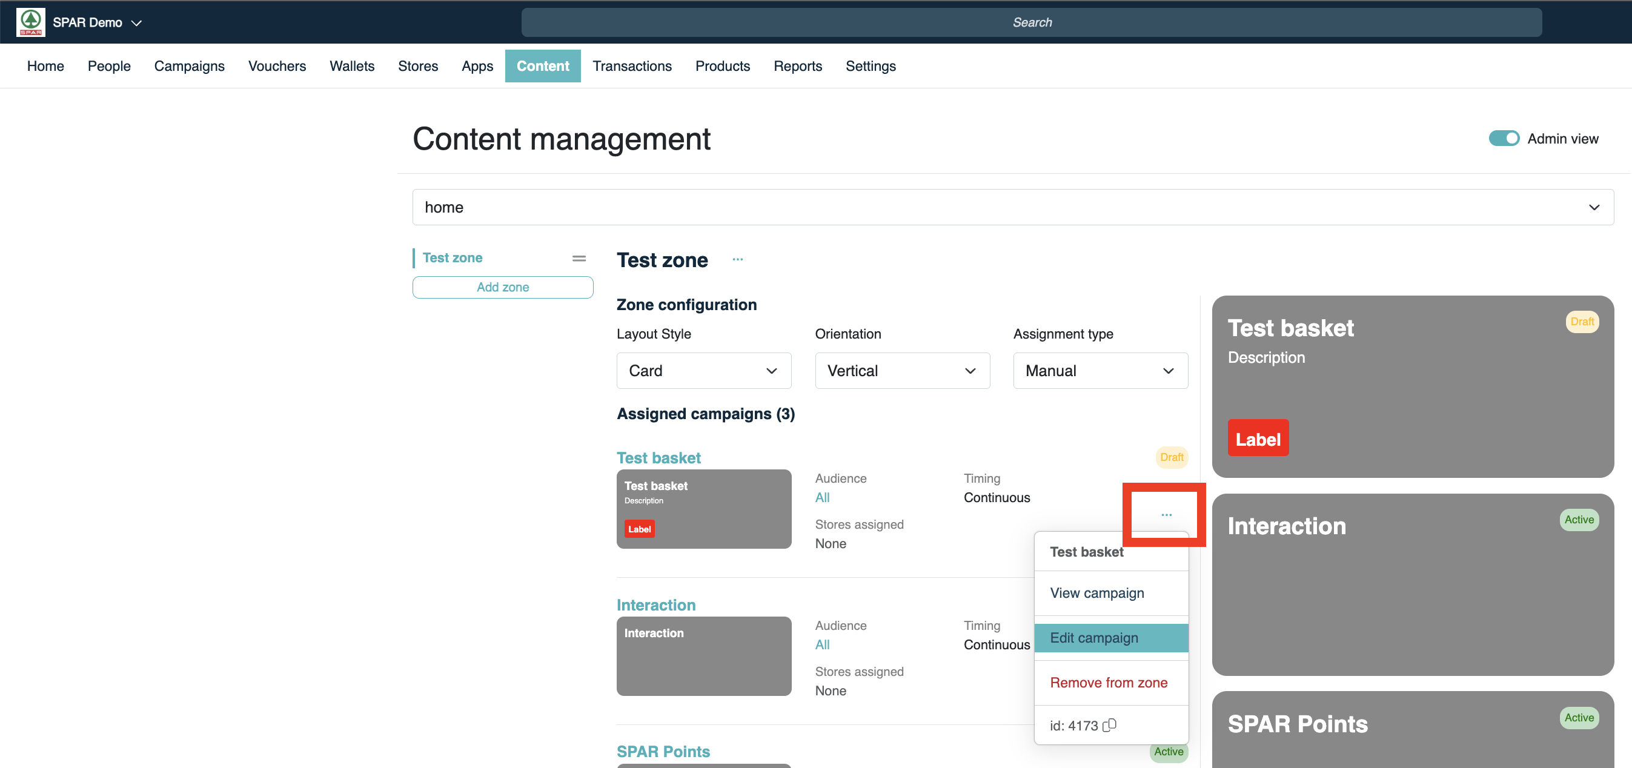The image size is (1632, 768).
Task: Click the Test basket three-dot menu icon
Action: pos(1166,515)
